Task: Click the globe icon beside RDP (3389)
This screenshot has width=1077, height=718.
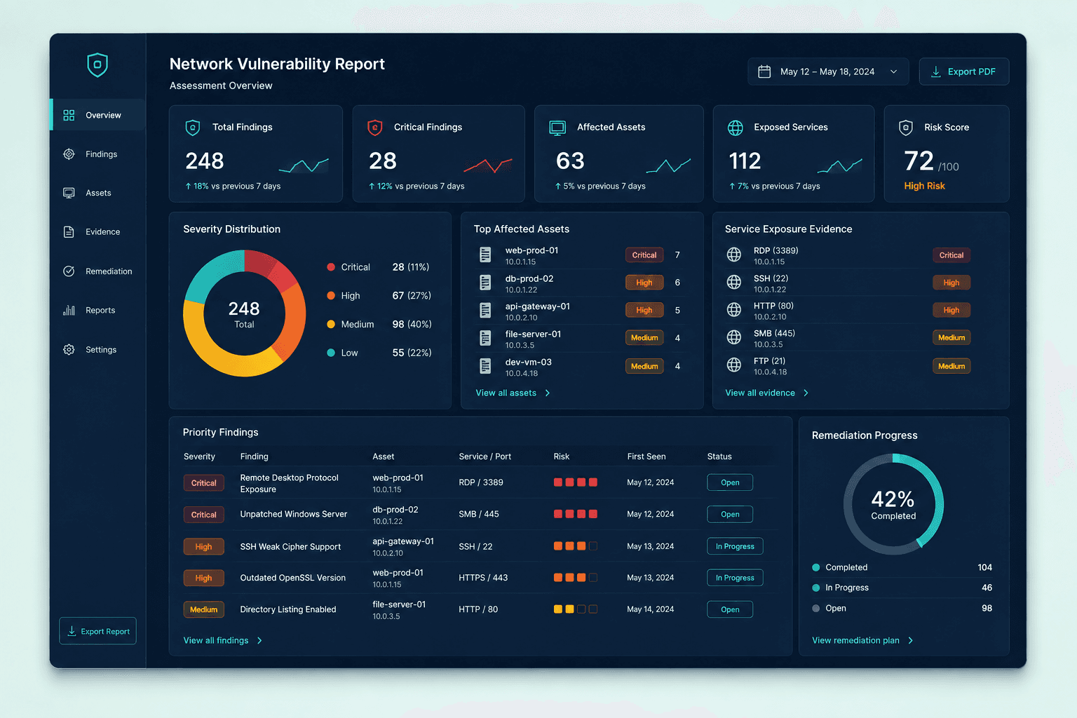Action: click(734, 255)
